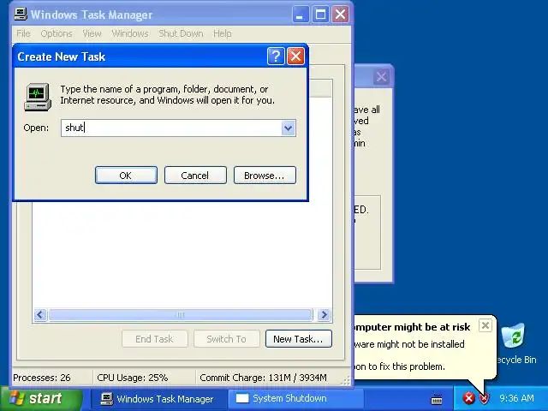Click the keyboard icon in taskbar
This screenshot has width=548, height=411.
pos(437,399)
